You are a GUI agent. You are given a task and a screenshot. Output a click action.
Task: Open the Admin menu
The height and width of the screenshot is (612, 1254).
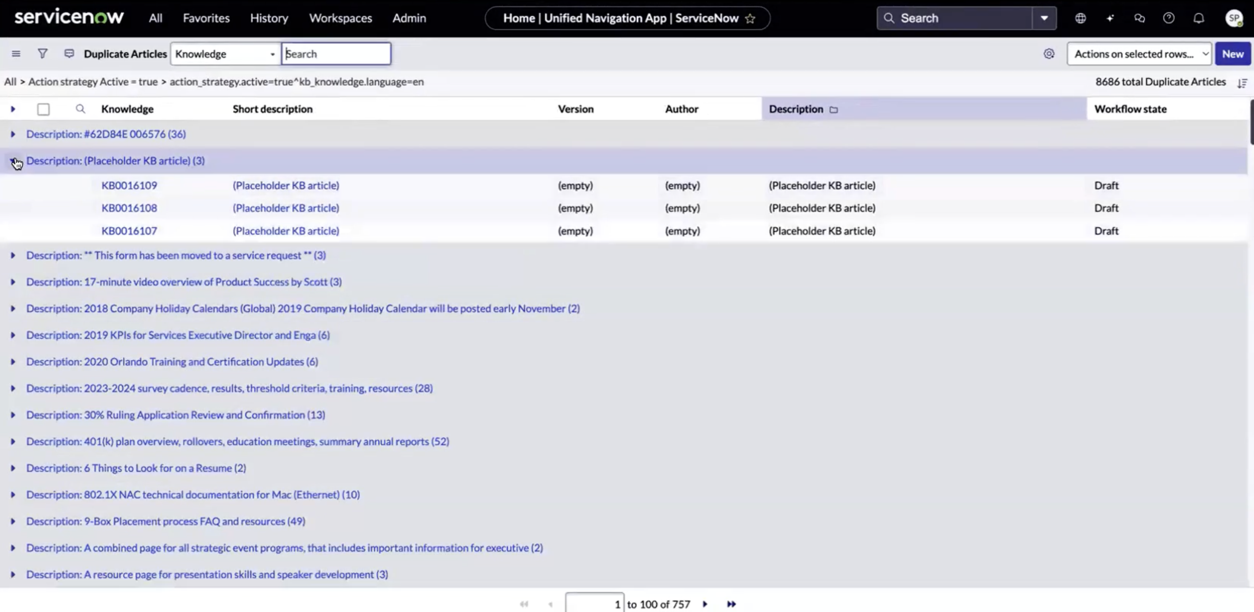[409, 18]
